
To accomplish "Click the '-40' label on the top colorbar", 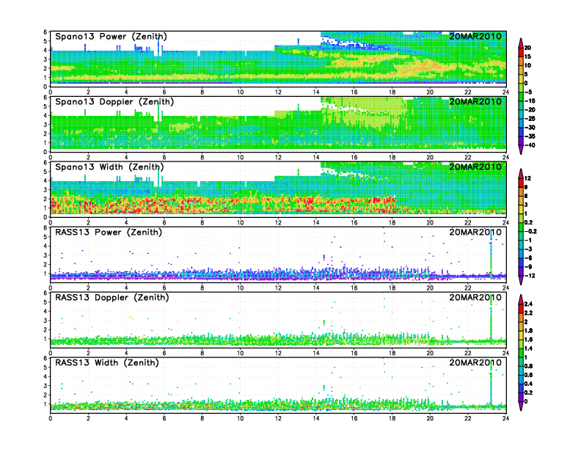I will coord(530,145).
